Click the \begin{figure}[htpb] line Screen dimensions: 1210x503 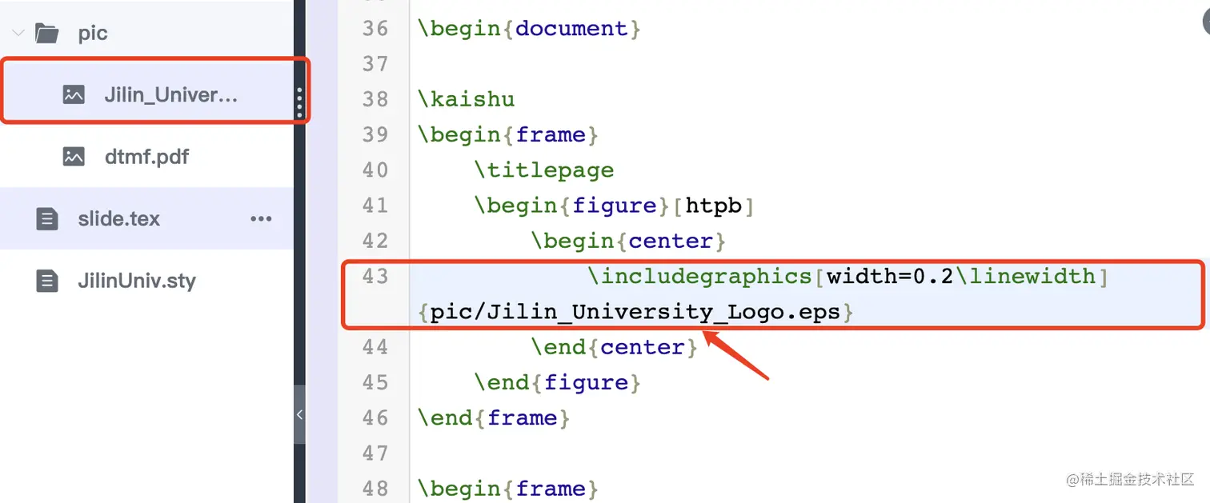click(x=614, y=206)
